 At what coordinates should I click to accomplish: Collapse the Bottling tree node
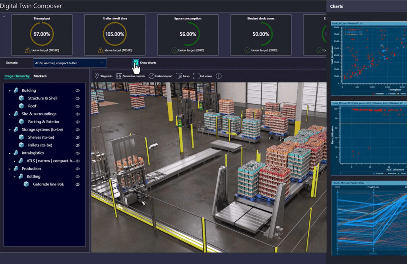tap(15, 177)
